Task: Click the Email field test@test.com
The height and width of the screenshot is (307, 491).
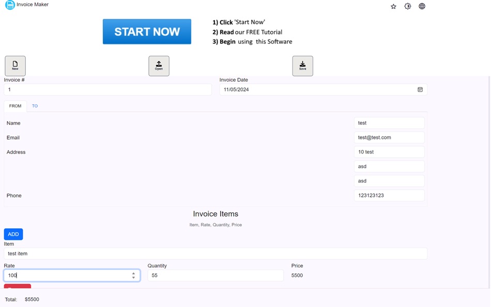Action: click(x=389, y=137)
